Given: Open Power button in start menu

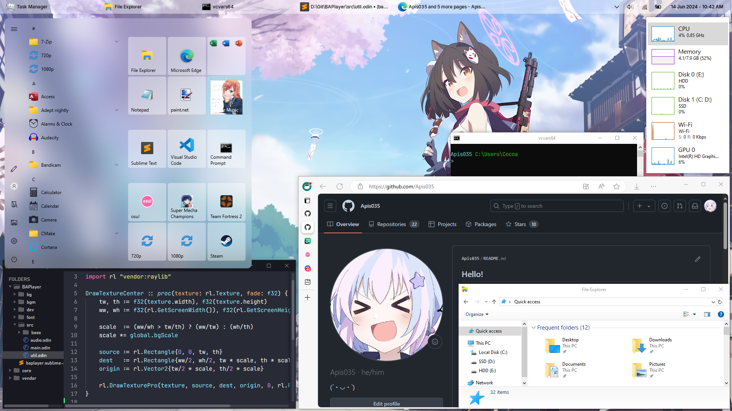Looking at the screenshot, I should click(14, 260).
